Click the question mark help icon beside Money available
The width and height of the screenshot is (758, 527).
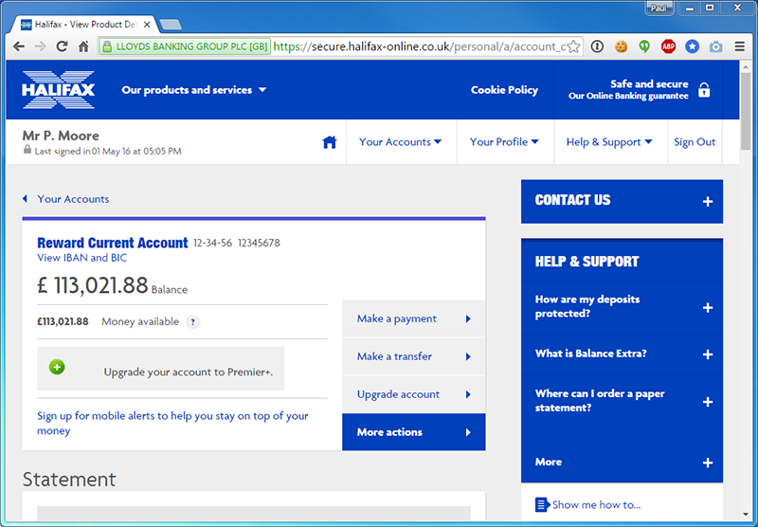click(x=193, y=322)
